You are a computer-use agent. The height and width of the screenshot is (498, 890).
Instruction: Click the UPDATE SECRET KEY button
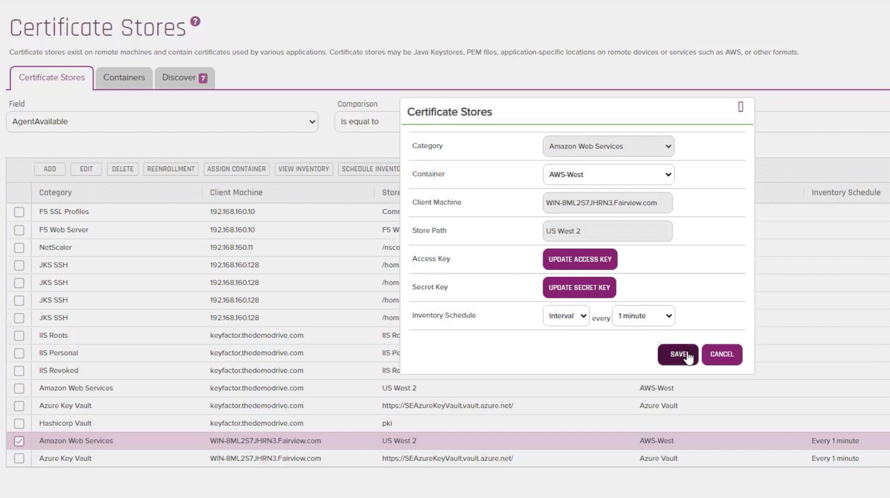pos(580,287)
